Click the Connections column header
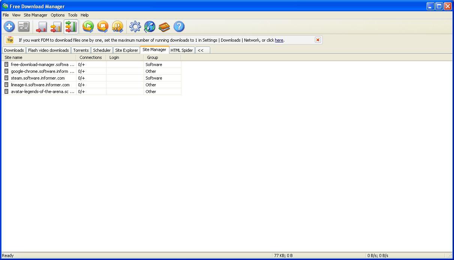The image size is (454, 260). (x=91, y=57)
